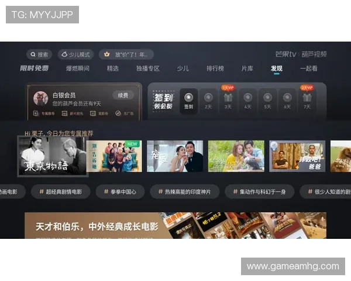Select the 6天 check-in tile
351x281 pixels.
(x=287, y=101)
